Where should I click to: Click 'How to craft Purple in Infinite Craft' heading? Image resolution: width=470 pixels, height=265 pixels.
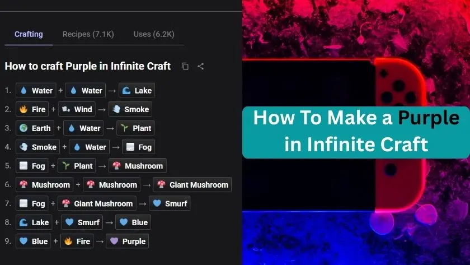87,66
